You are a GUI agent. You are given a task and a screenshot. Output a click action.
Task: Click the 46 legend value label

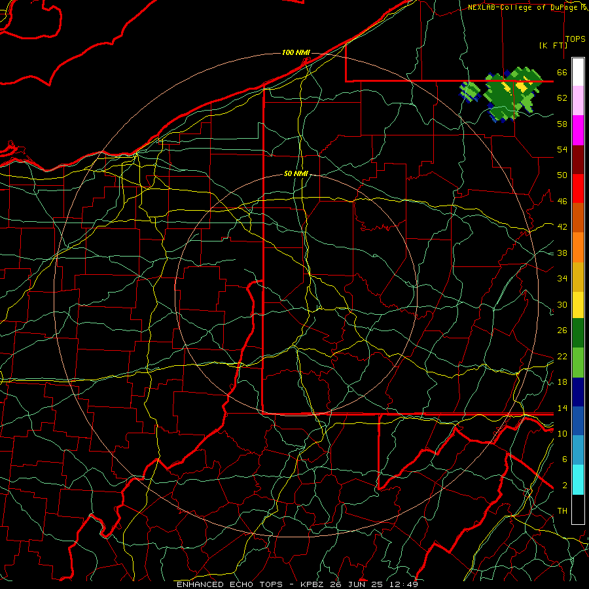(562, 202)
